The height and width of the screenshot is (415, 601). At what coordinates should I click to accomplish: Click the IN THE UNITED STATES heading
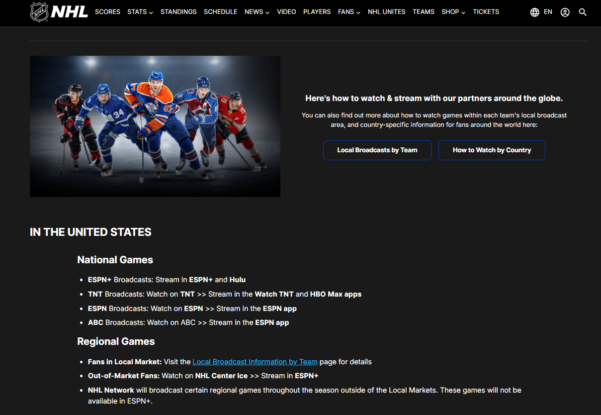[90, 232]
